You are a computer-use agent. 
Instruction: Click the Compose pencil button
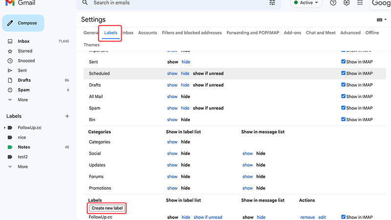coord(23,23)
